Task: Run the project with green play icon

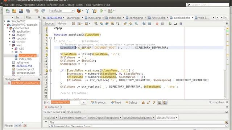Action: [101, 11]
